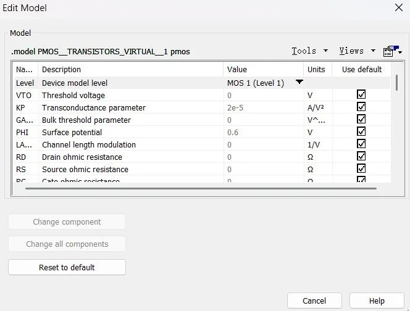Click the Bulk threshold parameter value cell
This screenshot has width=410, height=311.
coord(264,120)
